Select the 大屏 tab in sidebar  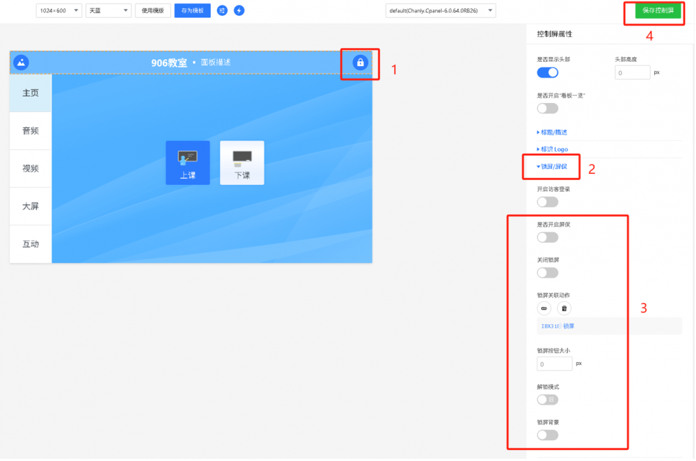coord(31,206)
